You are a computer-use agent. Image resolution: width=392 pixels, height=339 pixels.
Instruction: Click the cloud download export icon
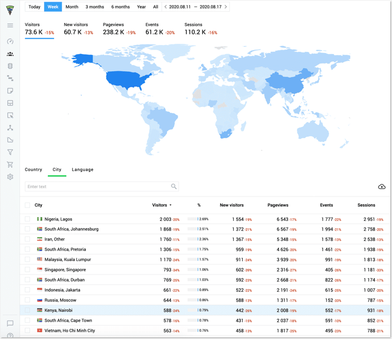pos(381,186)
